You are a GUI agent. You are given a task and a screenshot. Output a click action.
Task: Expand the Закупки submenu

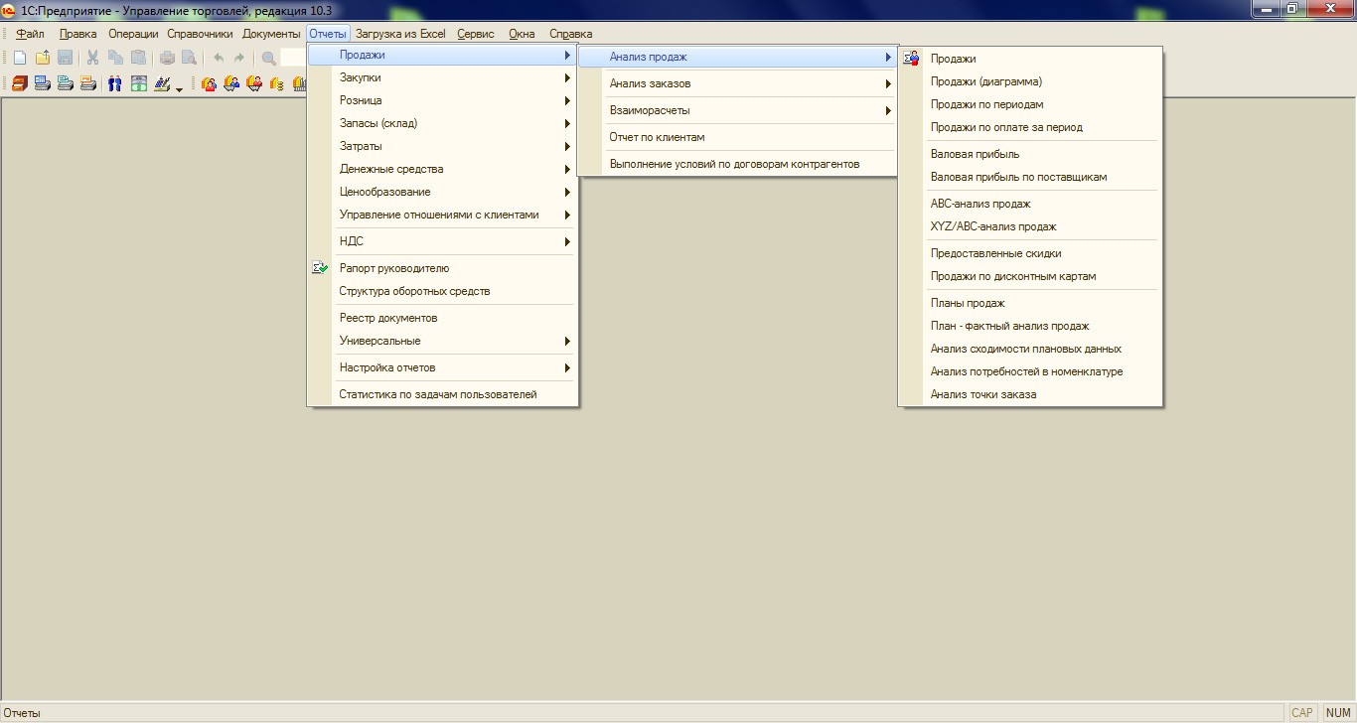pyautogui.click(x=442, y=77)
